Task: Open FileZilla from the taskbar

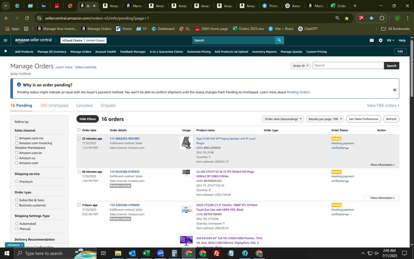Action: [217, 253]
